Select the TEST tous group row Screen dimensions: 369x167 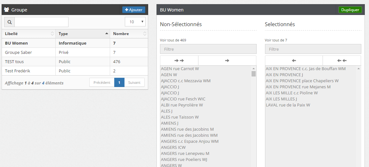point(14,62)
